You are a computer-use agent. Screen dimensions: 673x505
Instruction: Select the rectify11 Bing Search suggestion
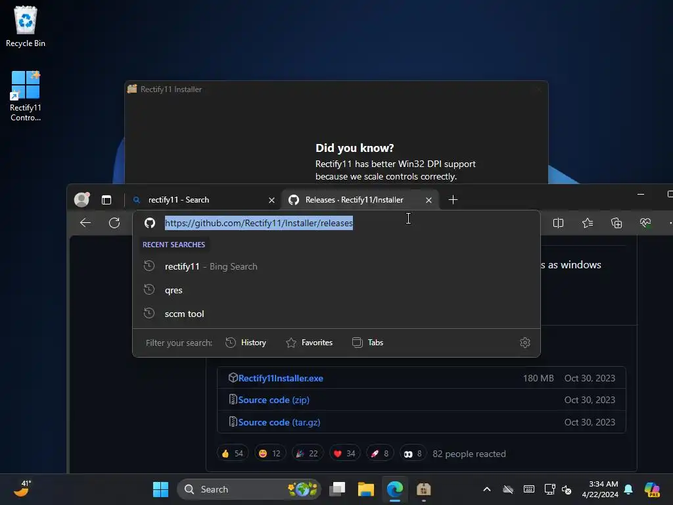pos(336,266)
